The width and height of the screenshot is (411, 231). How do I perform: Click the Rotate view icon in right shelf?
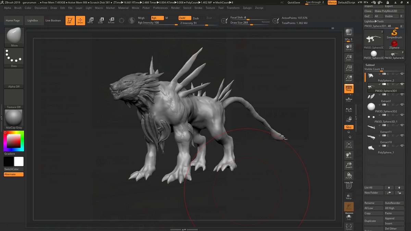coord(349,176)
